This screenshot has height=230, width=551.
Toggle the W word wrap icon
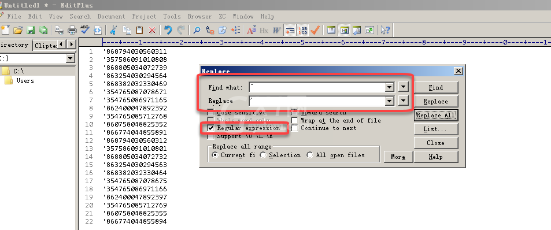coord(276,30)
